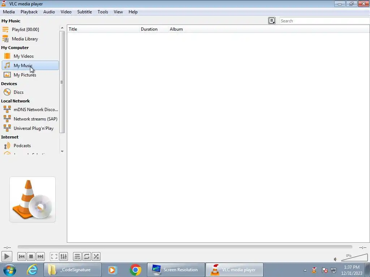Open the Media menu
The image size is (370, 277).
click(9, 12)
